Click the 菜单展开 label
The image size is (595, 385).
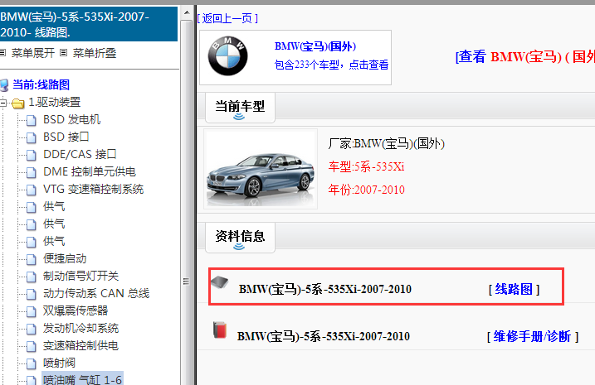pyautogui.click(x=33, y=53)
